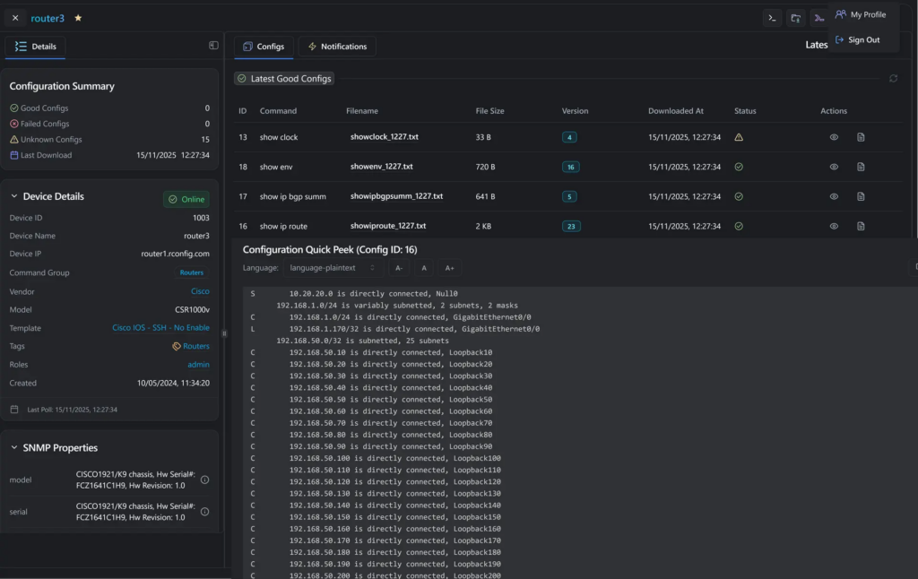The height and width of the screenshot is (579, 918).
Task: View showiproute_1227.txt with eye icon
Action: [x=834, y=226]
